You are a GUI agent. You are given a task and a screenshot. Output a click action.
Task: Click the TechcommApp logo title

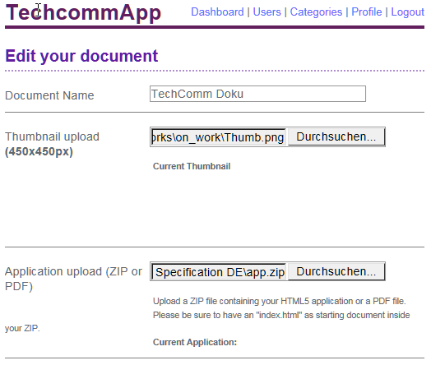[x=83, y=12]
